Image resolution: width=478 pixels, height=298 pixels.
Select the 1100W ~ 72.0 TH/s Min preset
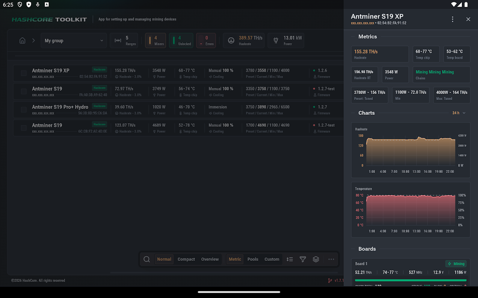pyautogui.click(x=411, y=95)
